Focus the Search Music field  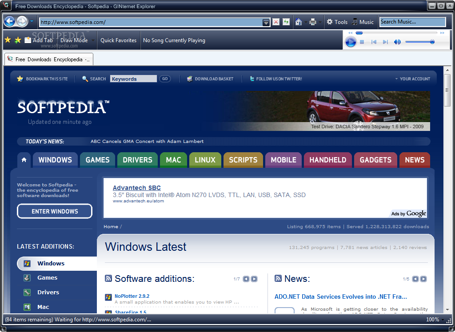click(x=412, y=22)
